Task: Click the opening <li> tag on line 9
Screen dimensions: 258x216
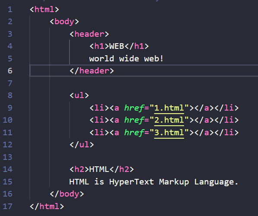Action: coord(99,108)
